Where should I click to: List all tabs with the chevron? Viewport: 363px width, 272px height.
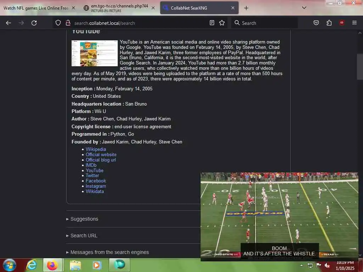click(x=304, y=8)
